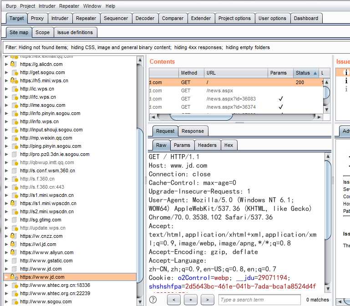Switch to the Project options tab
Image resolution: width=350 pixels, height=306 pixels.
234,18
